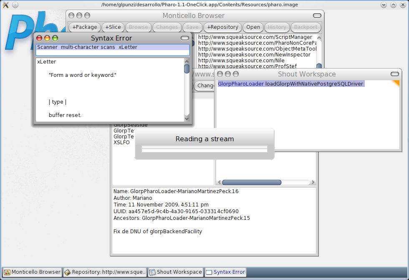Image resolution: width=409 pixels, height=280 pixels.
Task: Click the scroll up arrow in Syntax Error code pane
Action: [x=187, y=61]
